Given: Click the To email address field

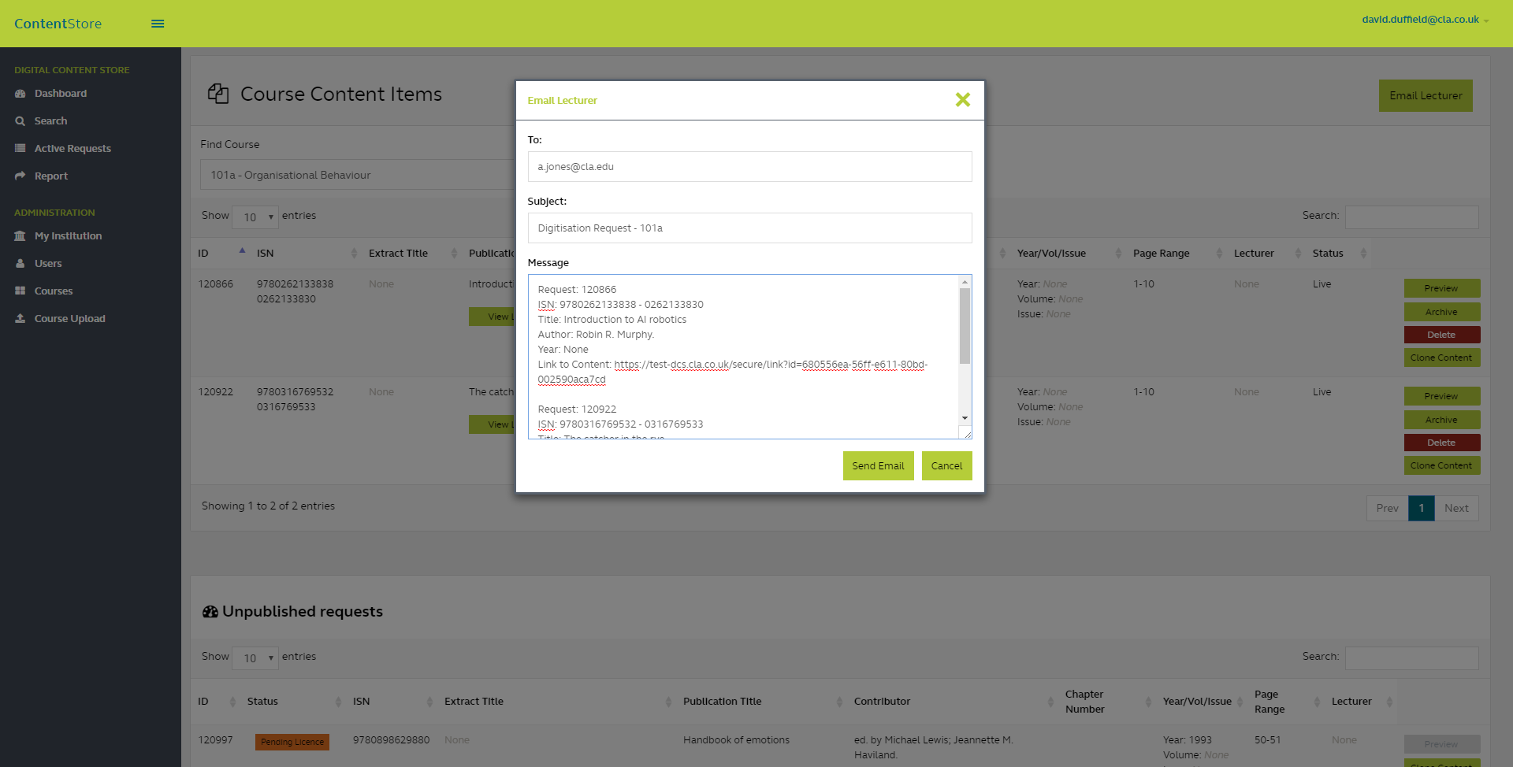Looking at the screenshot, I should point(749,167).
